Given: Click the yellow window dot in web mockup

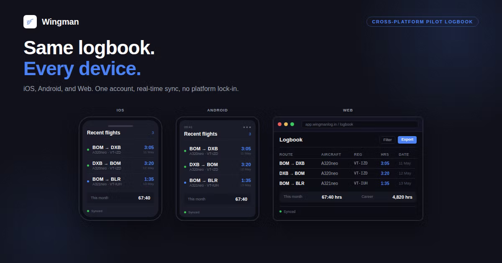Looking at the screenshot, I should tap(286, 124).
